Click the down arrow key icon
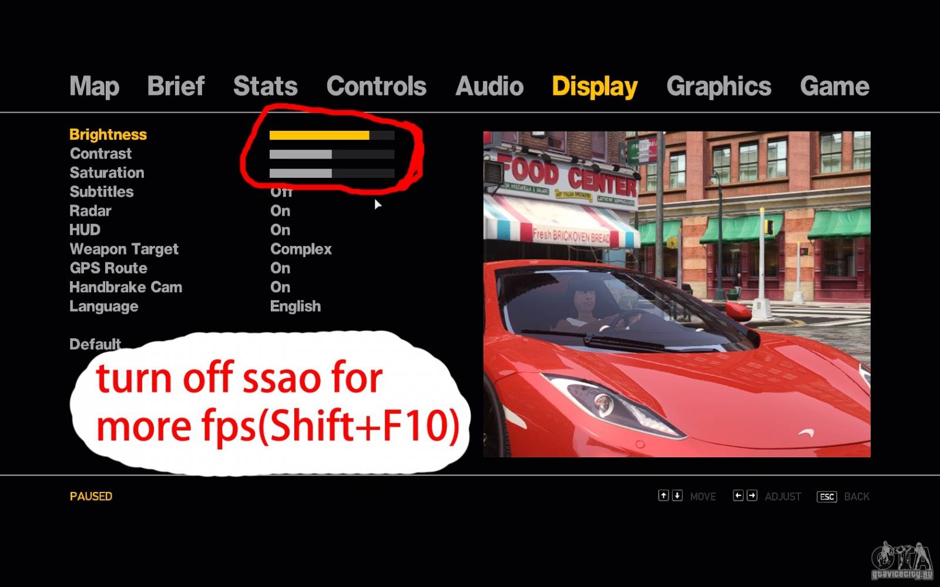Image resolution: width=940 pixels, height=587 pixels. point(677,495)
